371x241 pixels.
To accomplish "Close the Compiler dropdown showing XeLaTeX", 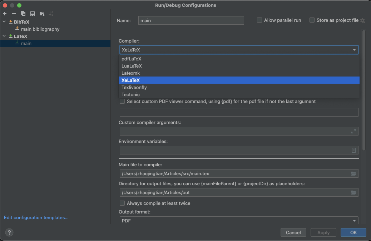I will [239, 50].
